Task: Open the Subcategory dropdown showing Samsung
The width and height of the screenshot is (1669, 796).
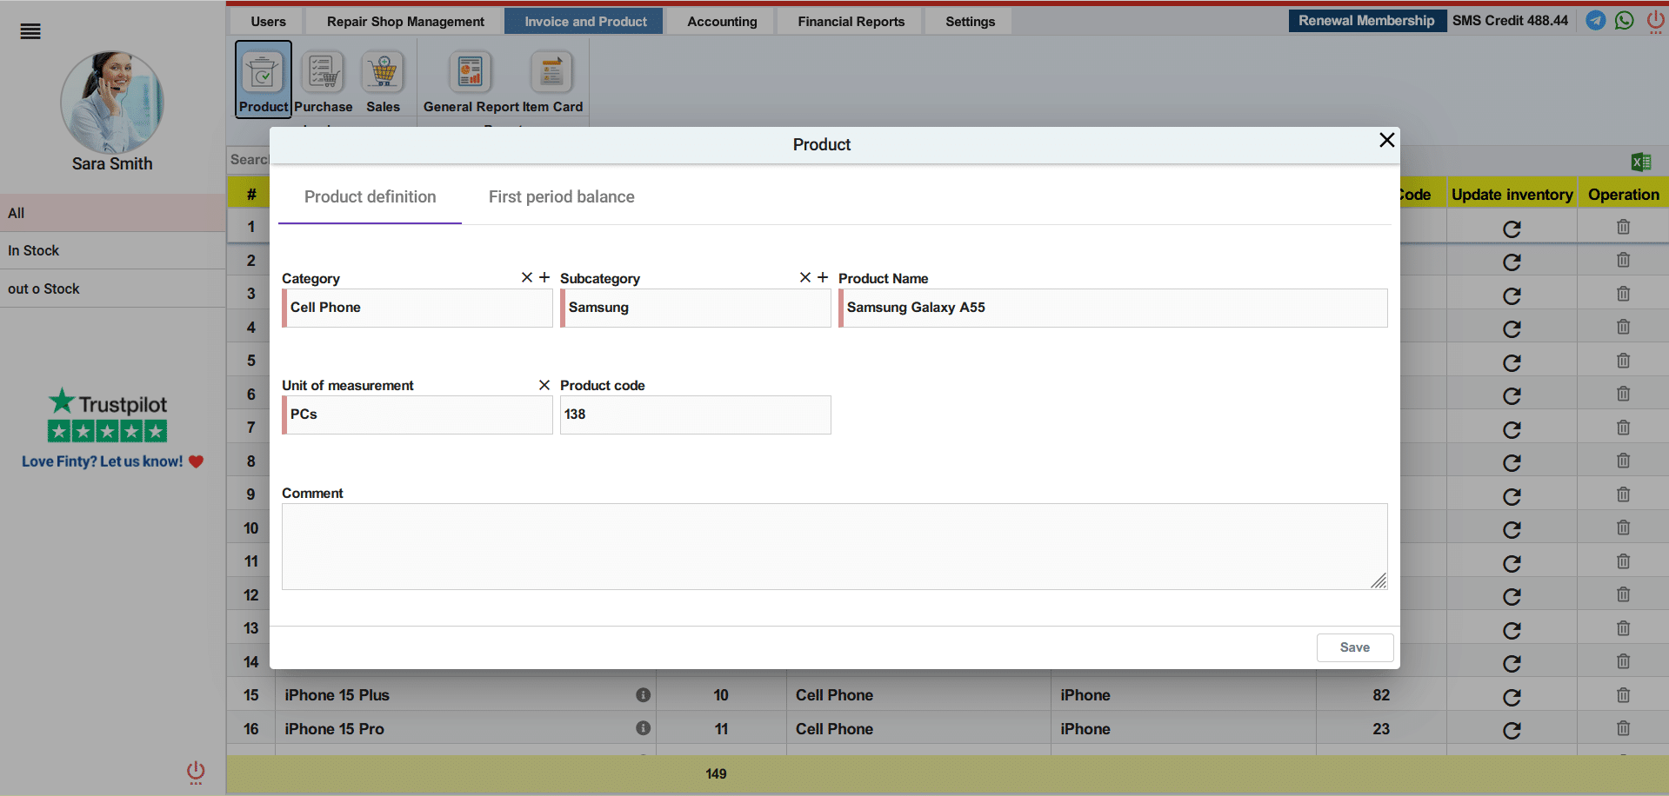Action: [x=696, y=308]
